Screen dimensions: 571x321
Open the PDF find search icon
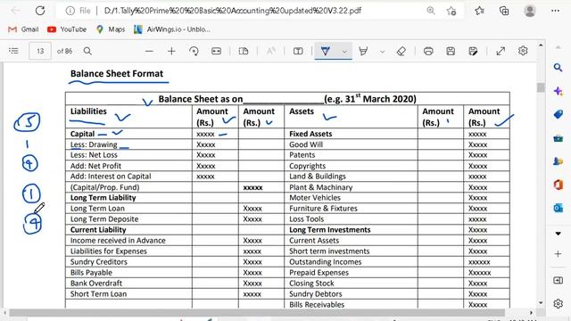click(87, 51)
